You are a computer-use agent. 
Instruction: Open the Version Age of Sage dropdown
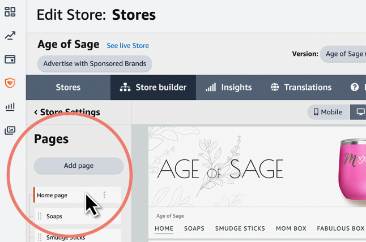point(343,54)
